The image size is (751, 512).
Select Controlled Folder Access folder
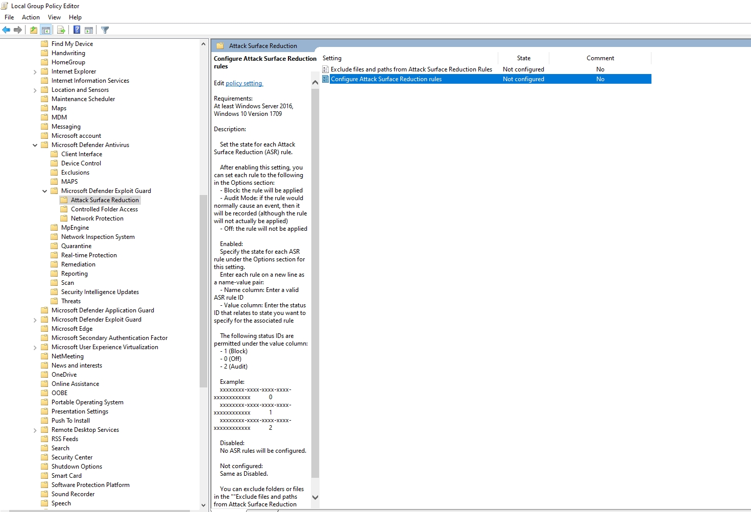[x=104, y=209]
